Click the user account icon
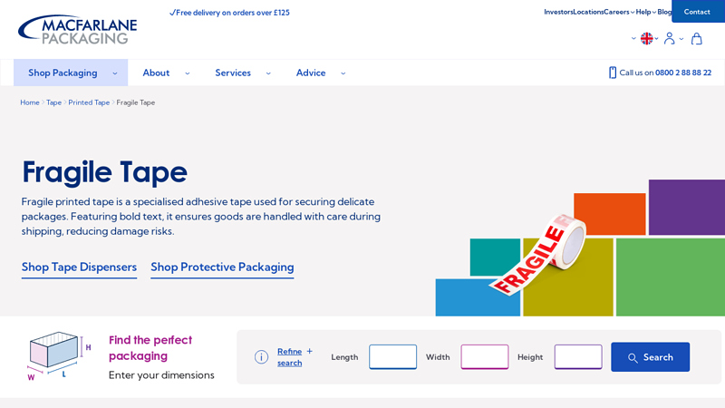 tap(670, 39)
